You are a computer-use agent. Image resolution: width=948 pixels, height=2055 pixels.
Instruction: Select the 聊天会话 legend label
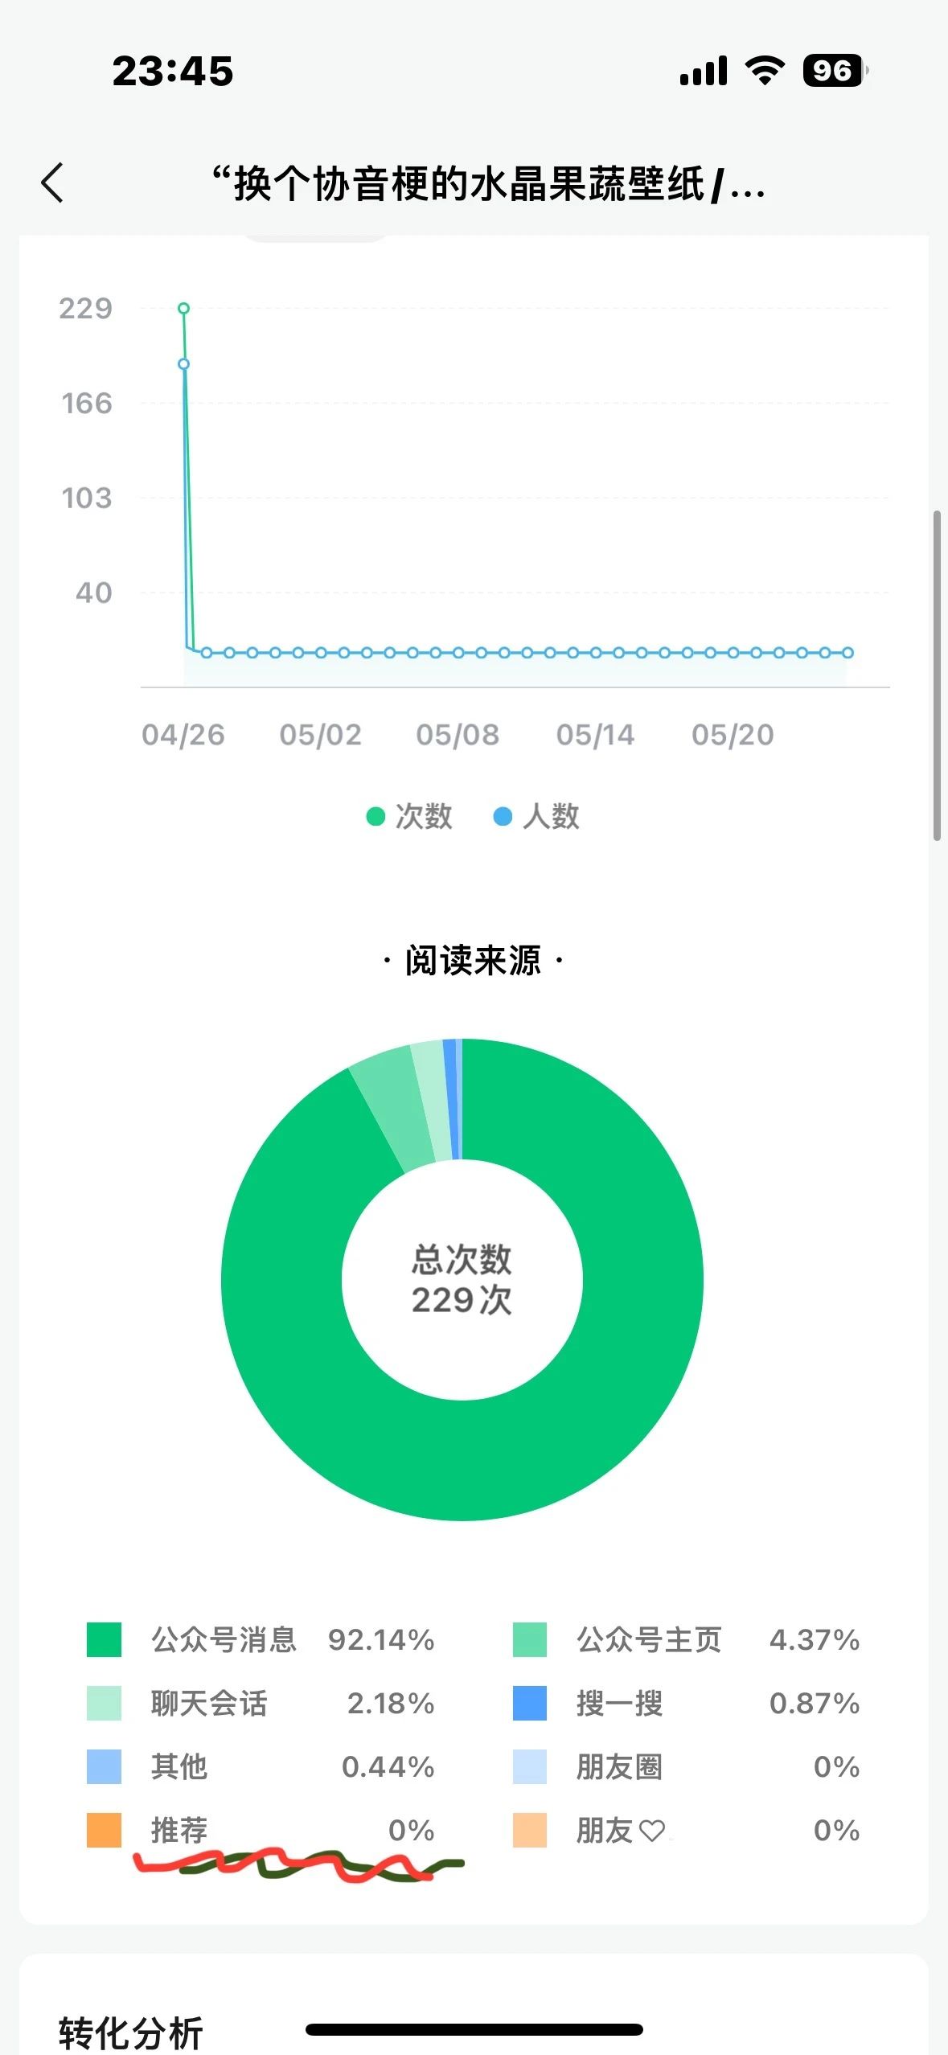pos(209,1703)
